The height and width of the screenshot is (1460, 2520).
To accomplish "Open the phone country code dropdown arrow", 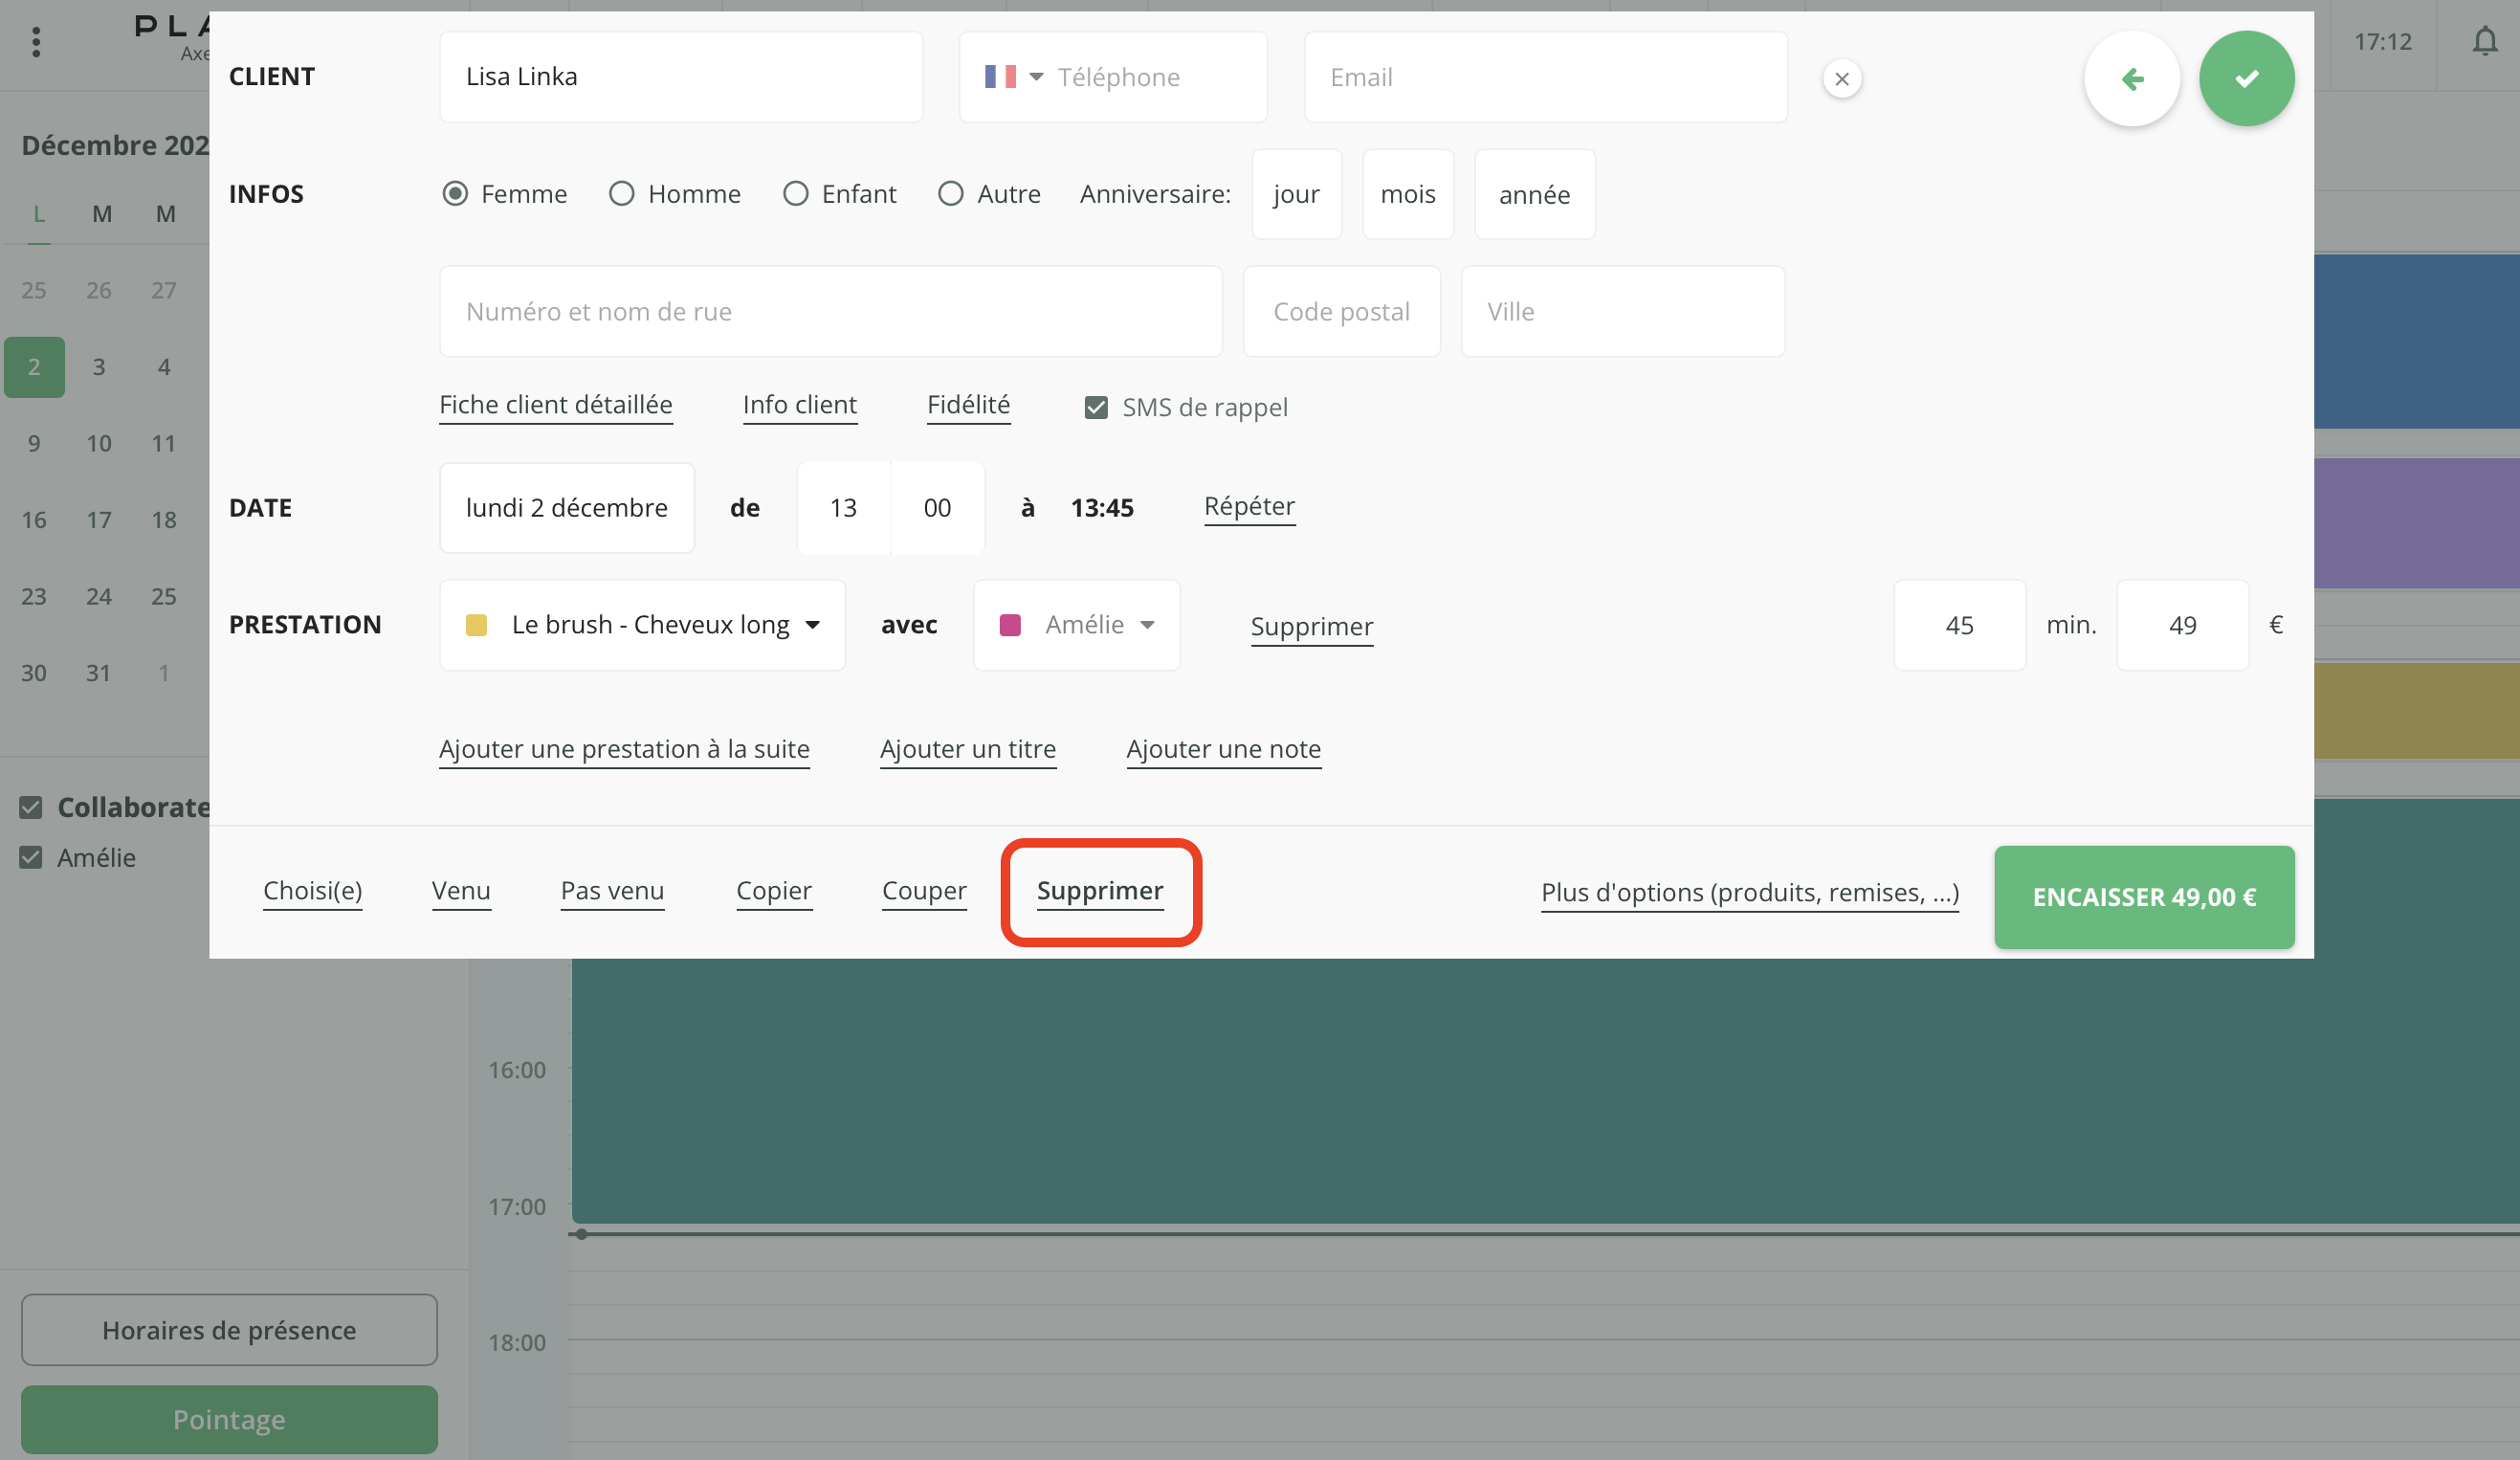I will (1036, 77).
